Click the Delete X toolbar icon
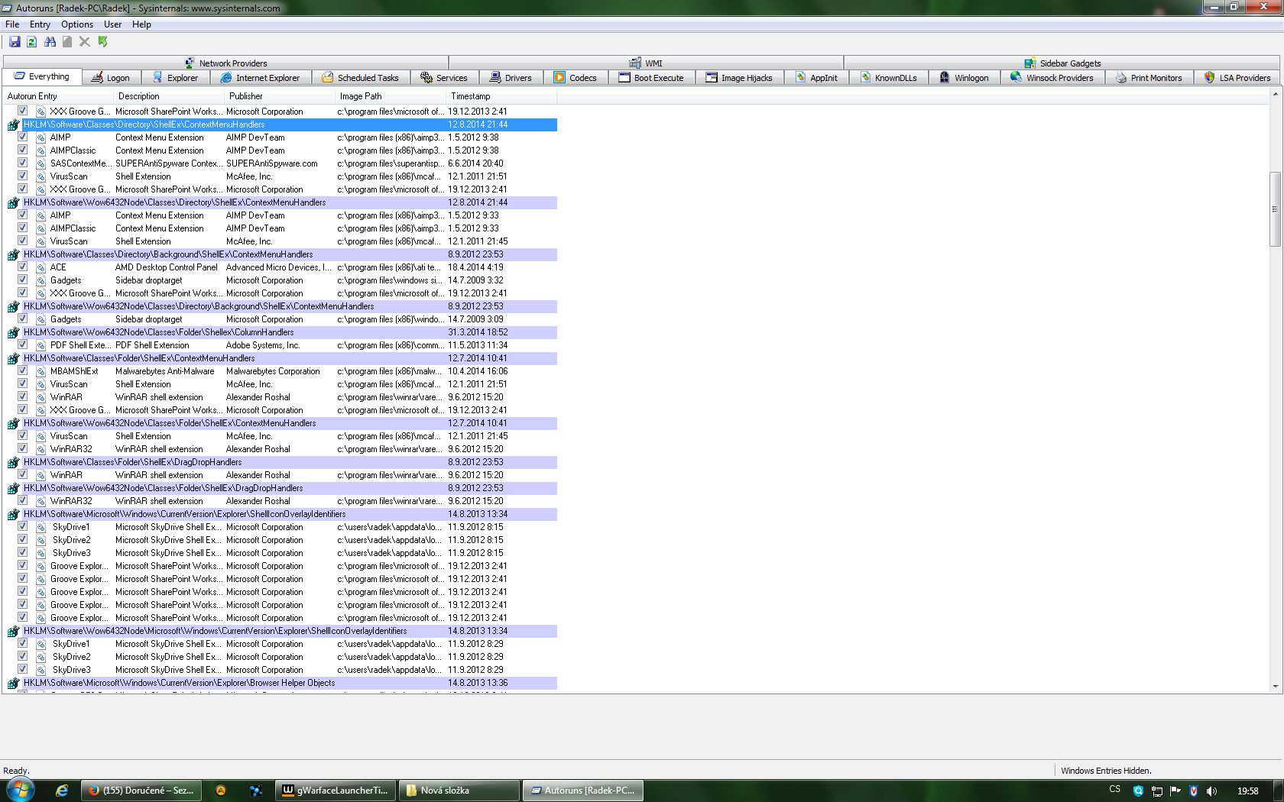 [85, 42]
